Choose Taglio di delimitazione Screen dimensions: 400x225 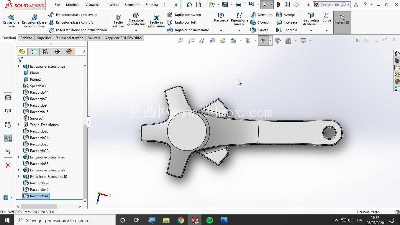[188, 30]
